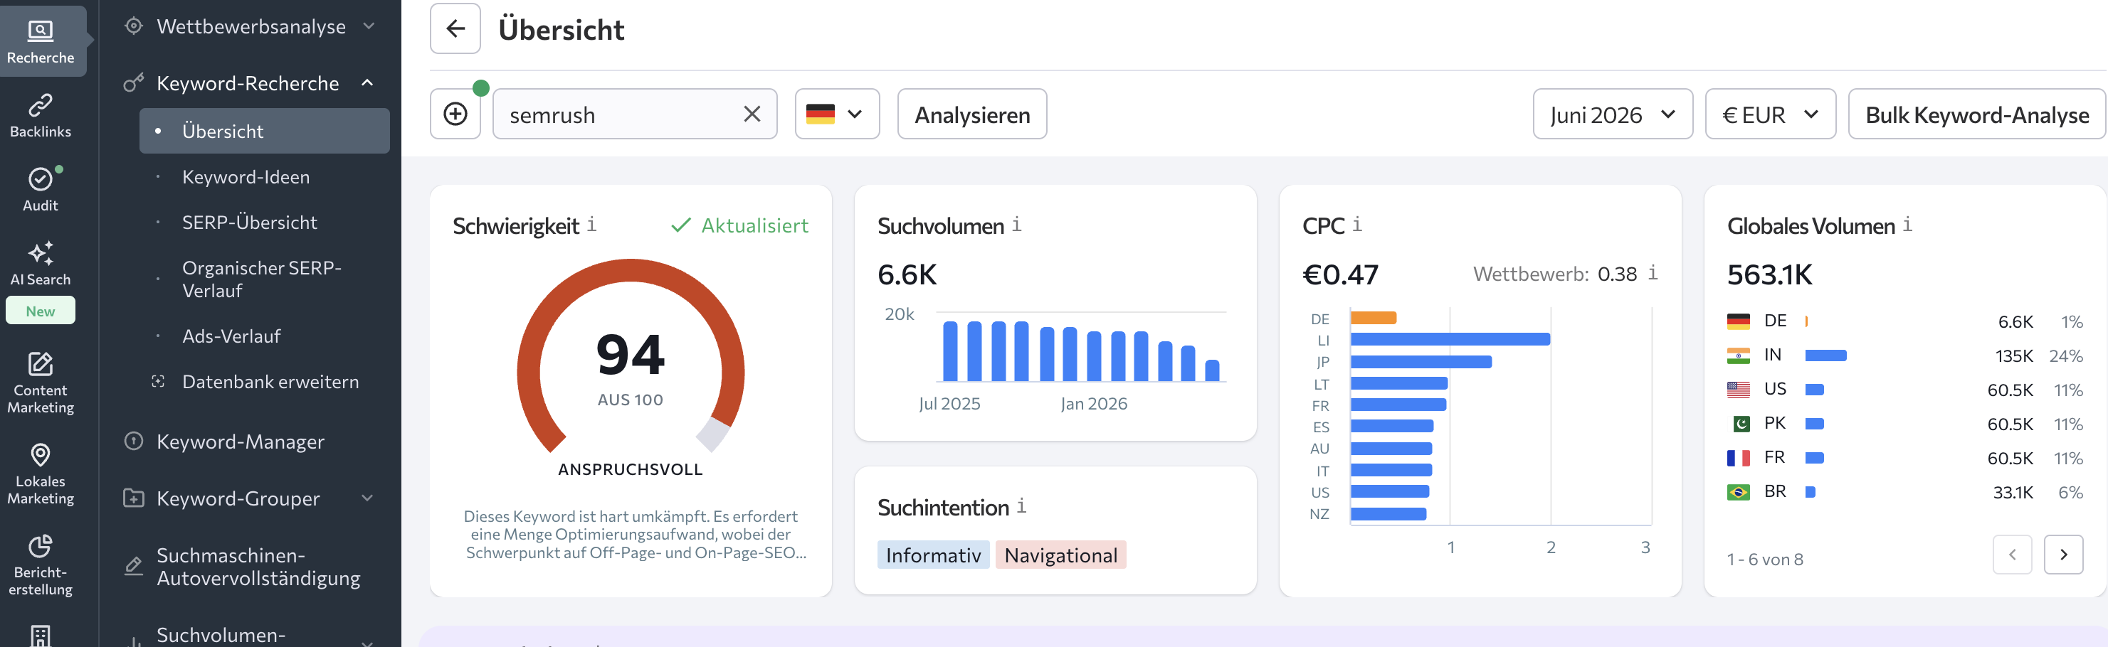Clear the semrush search field

pos(752,114)
